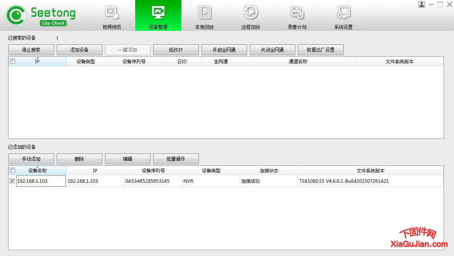Click the IP cell 192.168.1.103

pyautogui.click(x=95, y=181)
